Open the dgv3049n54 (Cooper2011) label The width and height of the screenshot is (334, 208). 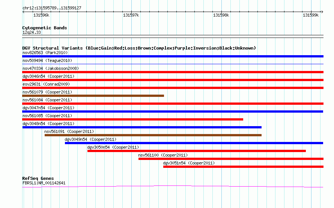pos(90,139)
